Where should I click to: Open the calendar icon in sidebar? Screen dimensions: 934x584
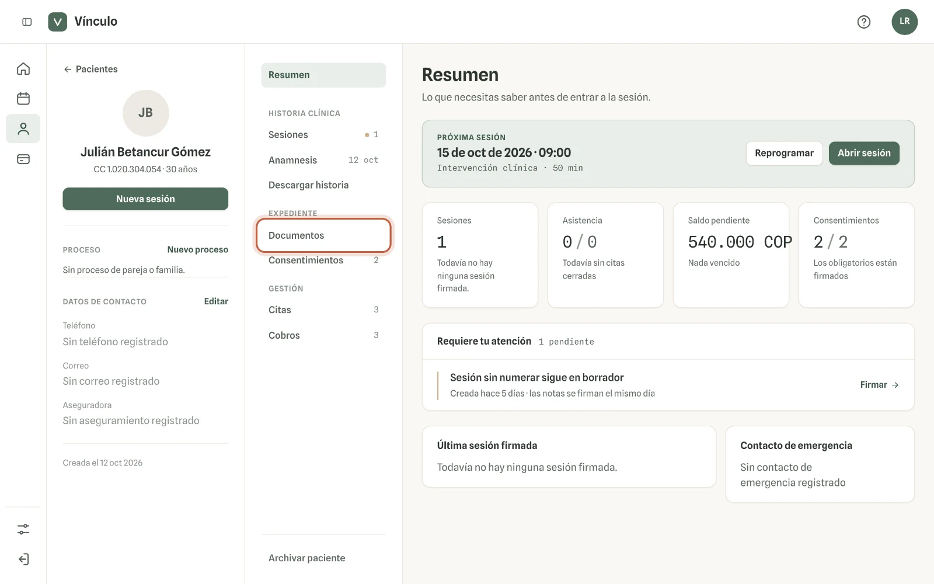click(x=23, y=98)
